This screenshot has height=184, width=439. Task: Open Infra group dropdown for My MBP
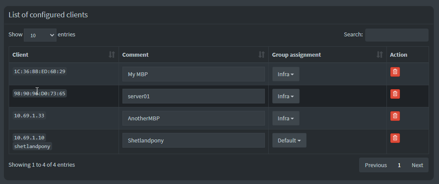[x=286, y=74]
